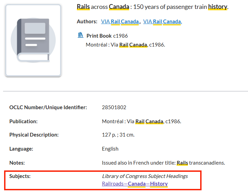Click the Print Book format icon

(81, 35)
